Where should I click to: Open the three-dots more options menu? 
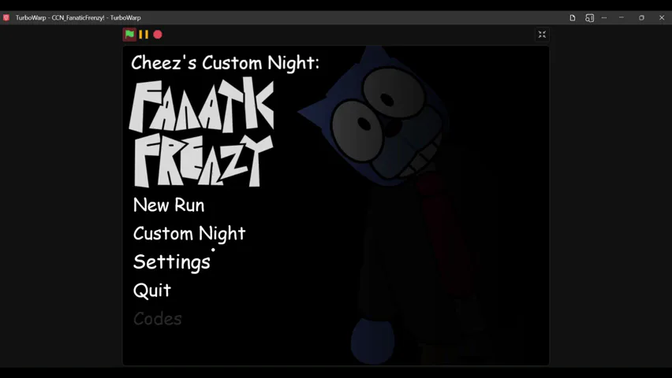[x=604, y=17]
